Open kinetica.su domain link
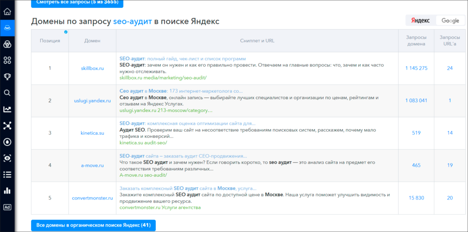This screenshot has width=468, height=232. coord(92,133)
